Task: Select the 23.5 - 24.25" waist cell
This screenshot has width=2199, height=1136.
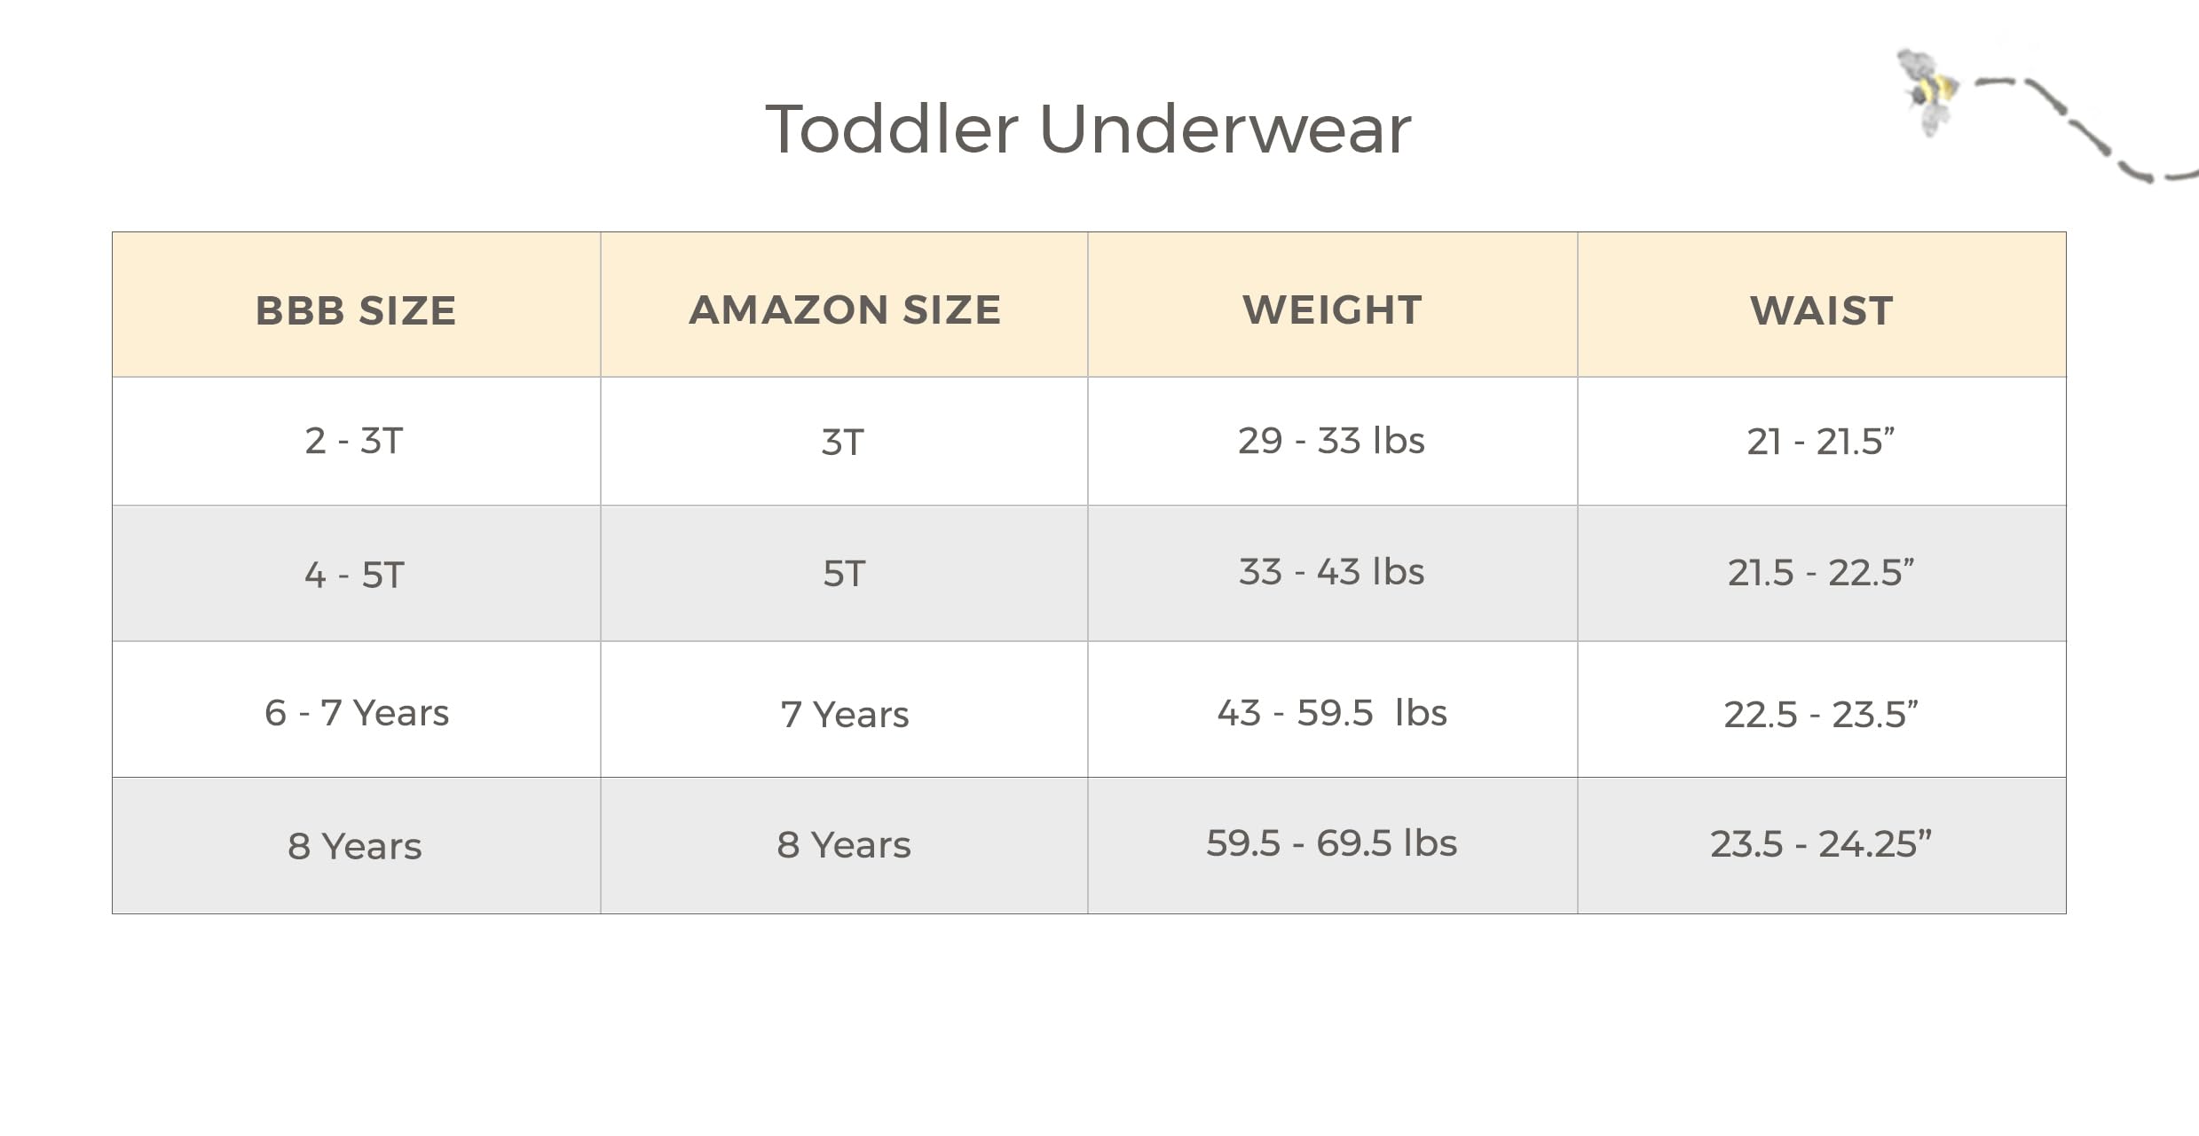Action: point(1822,845)
